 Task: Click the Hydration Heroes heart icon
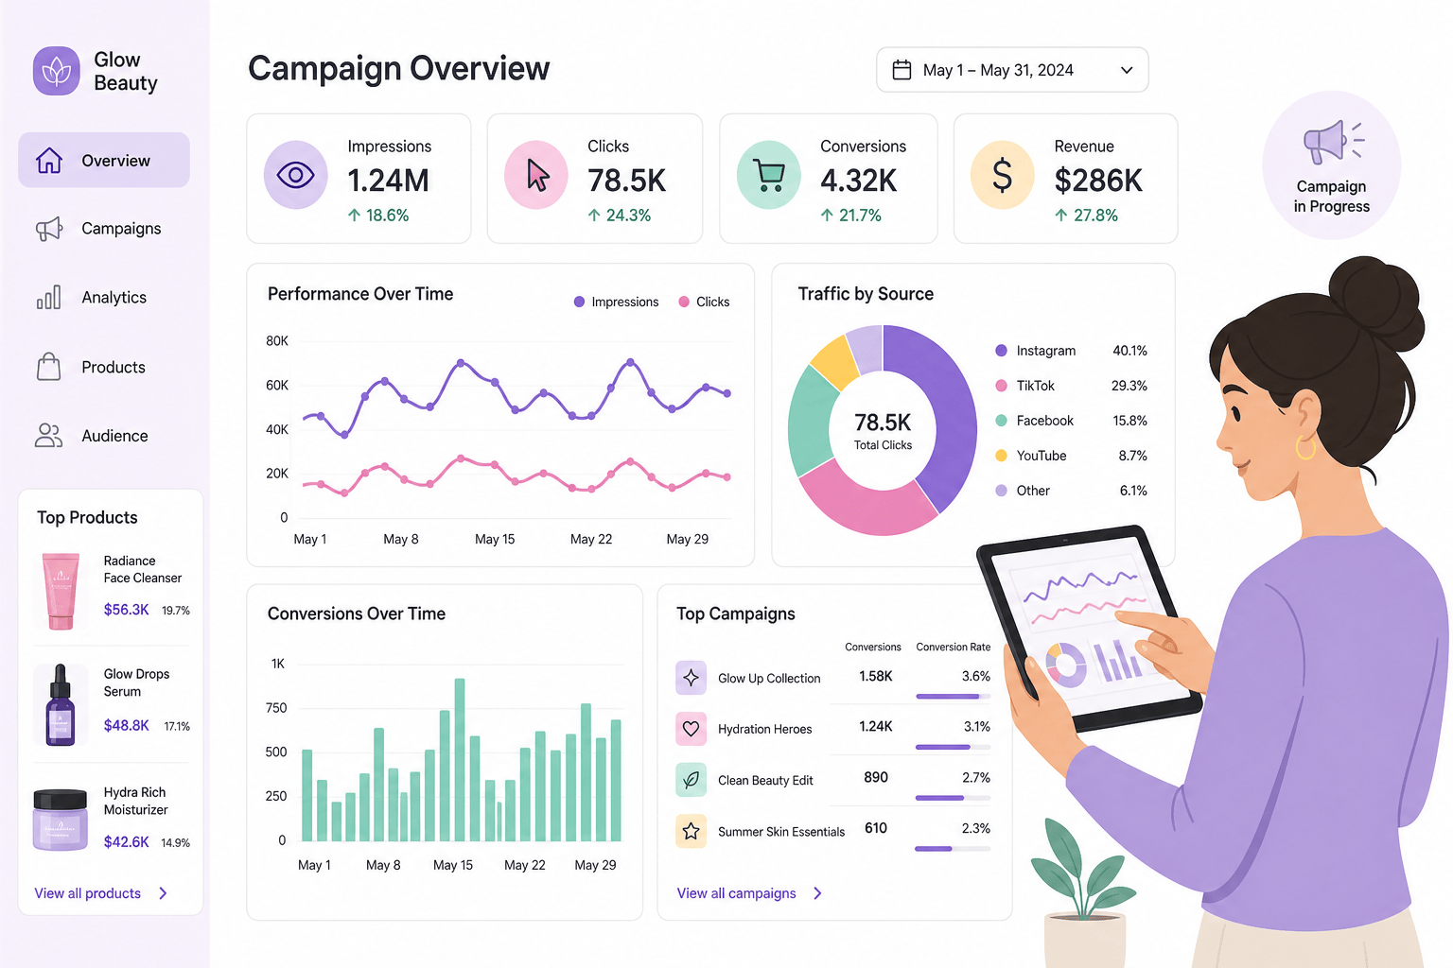tap(691, 729)
